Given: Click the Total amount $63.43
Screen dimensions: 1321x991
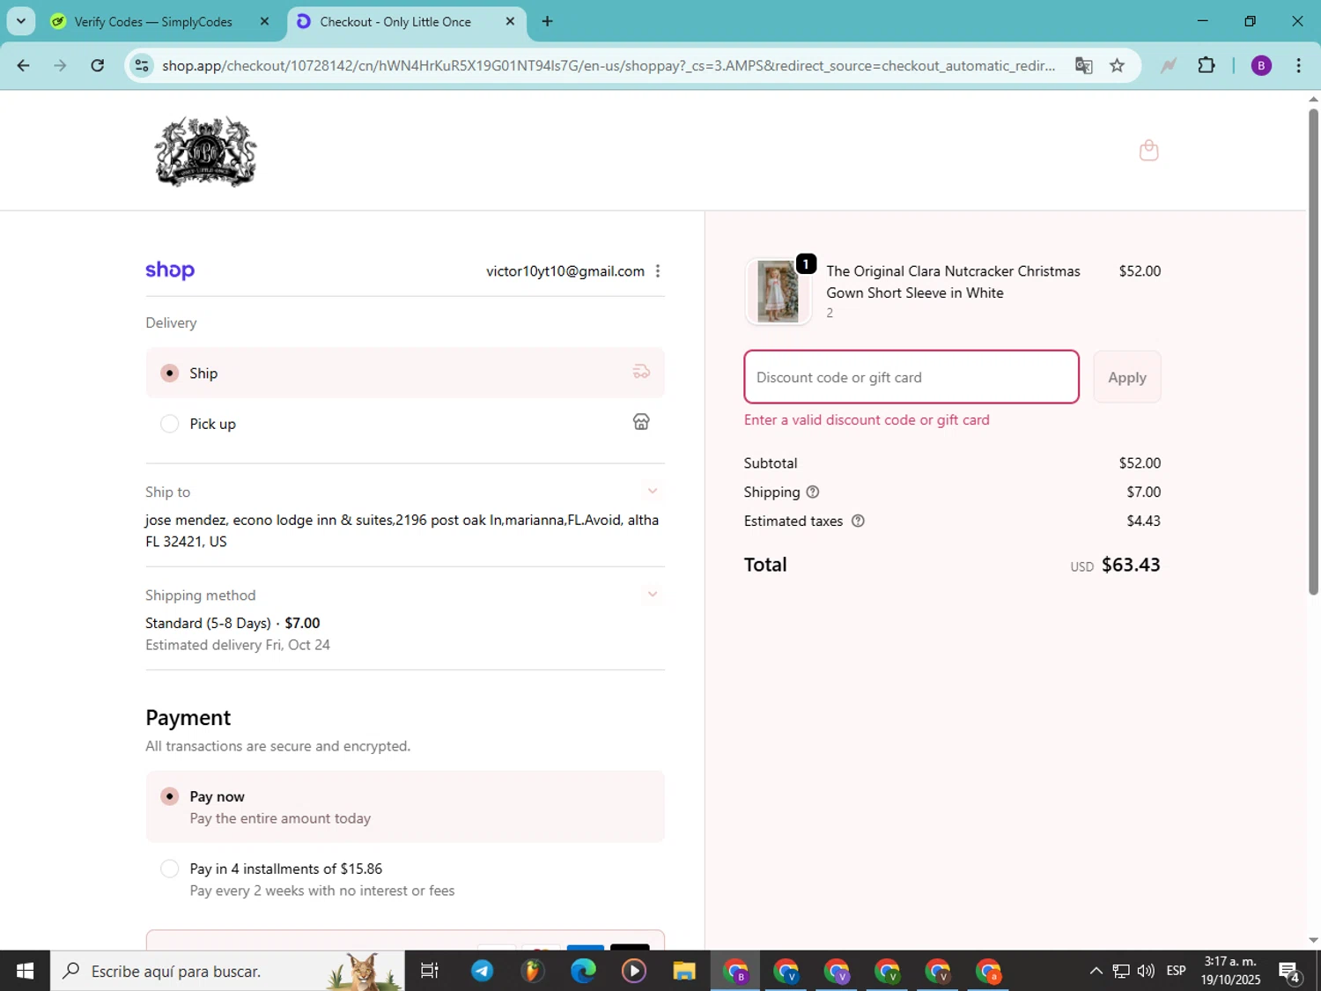Looking at the screenshot, I should pos(1131,565).
